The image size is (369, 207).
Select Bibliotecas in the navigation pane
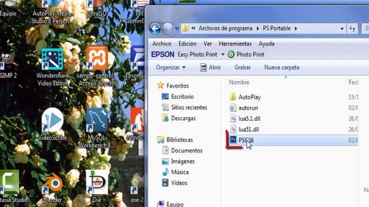click(x=179, y=140)
